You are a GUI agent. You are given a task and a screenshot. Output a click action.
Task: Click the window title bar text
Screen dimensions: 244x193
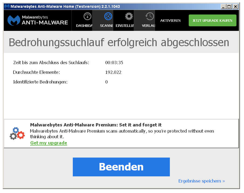65,6
